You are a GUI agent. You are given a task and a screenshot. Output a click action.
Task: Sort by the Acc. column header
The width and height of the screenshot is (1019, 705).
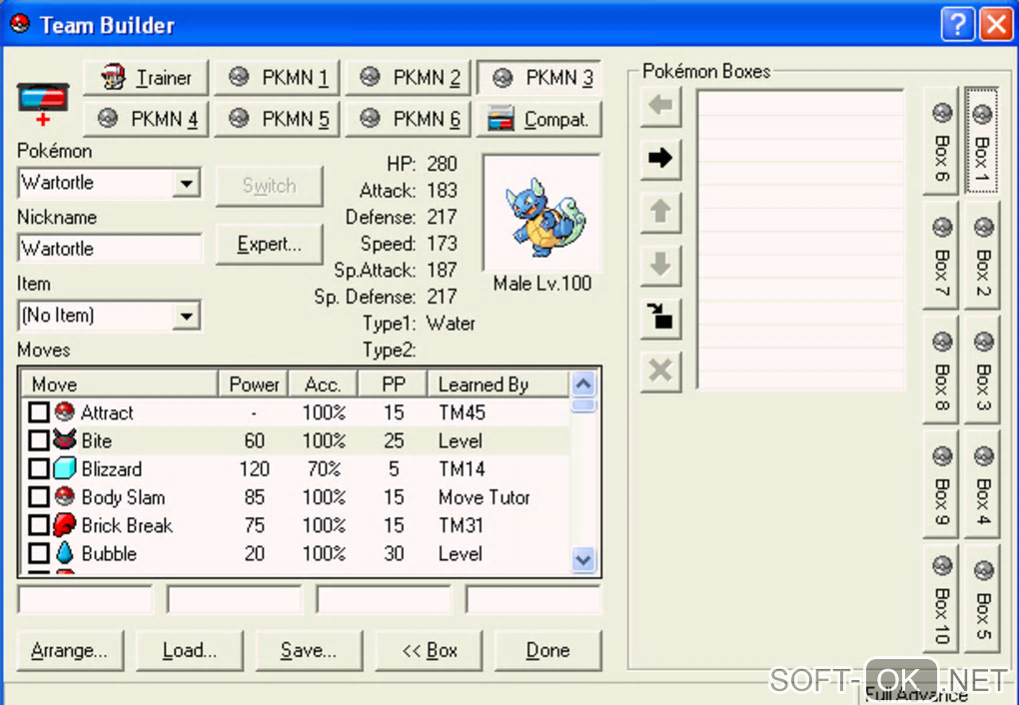tap(323, 384)
